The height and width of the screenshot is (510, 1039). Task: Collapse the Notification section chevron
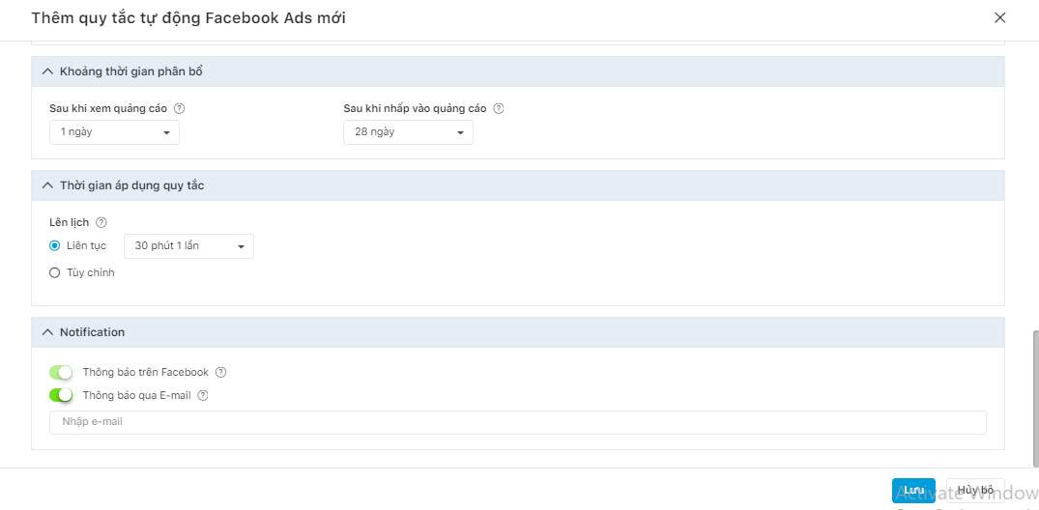coord(47,332)
